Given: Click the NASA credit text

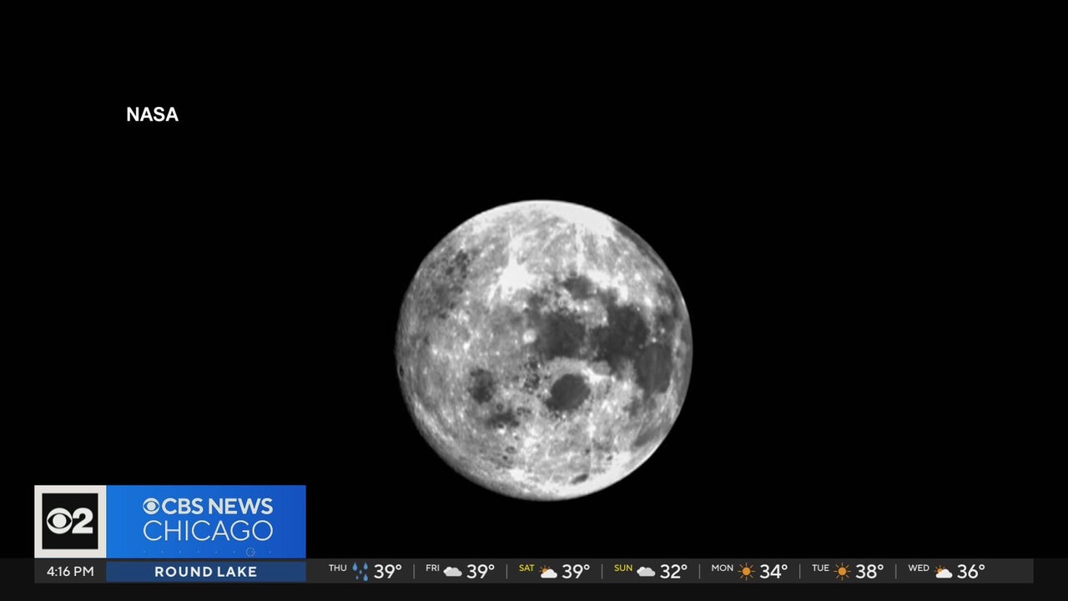Looking at the screenshot, I should pyautogui.click(x=152, y=115).
